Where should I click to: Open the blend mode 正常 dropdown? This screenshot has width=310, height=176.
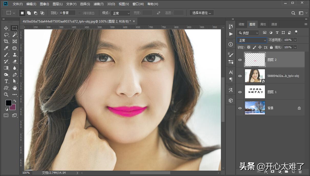(252, 40)
